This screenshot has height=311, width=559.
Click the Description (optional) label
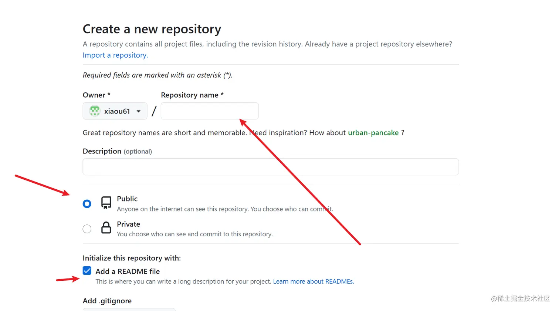pos(117,151)
